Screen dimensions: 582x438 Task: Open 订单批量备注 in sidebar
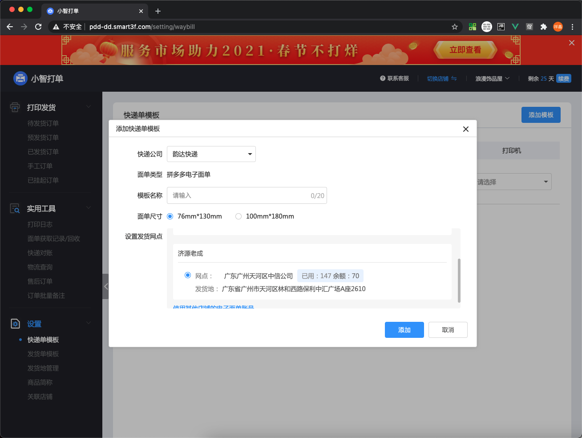[46, 296]
